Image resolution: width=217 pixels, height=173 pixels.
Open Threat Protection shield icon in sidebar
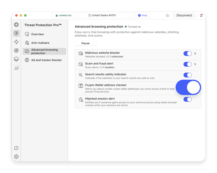click(x=16, y=33)
